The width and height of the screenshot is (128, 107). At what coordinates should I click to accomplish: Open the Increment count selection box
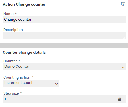[31, 83]
